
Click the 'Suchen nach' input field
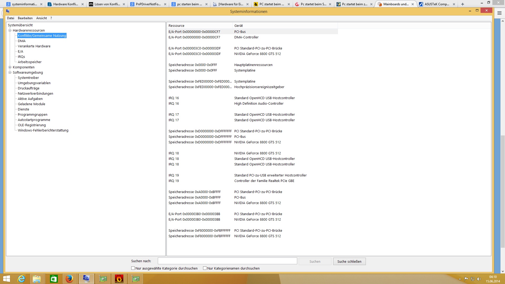tap(227, 261)
